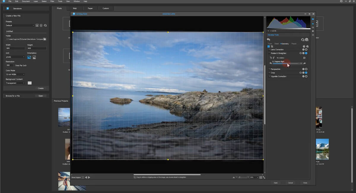This screenshot has height=193, width=356.
Task: Enable Lens Correction toggle circle
Action: point(306,50)
